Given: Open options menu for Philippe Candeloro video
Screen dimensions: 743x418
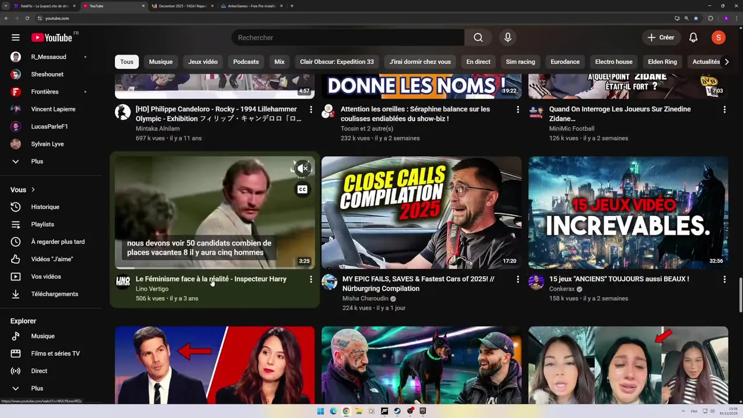Looking at the screenshot, I should click(x=311, y=110).
